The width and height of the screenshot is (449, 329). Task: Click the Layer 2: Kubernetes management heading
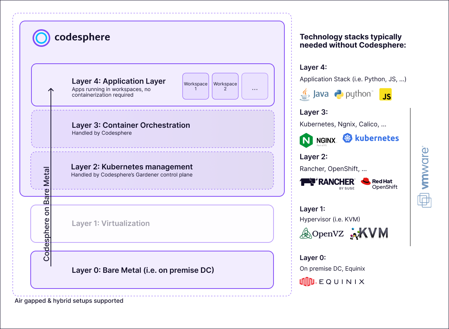[x=132, y=167]
